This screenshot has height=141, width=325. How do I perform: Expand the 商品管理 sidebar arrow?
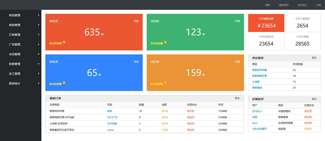coord(39,15)
